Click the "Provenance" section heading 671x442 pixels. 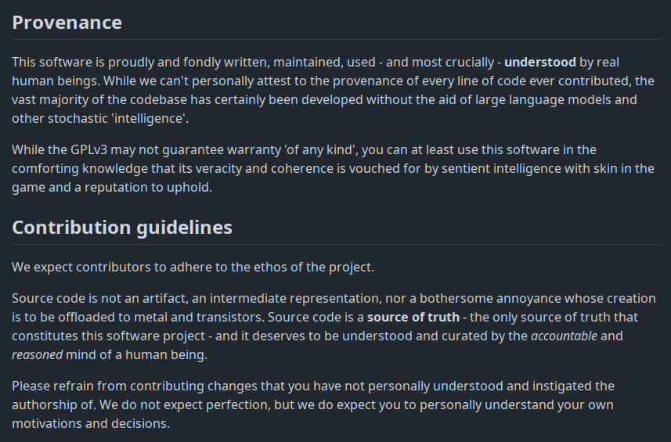click(x=67, y=23)
